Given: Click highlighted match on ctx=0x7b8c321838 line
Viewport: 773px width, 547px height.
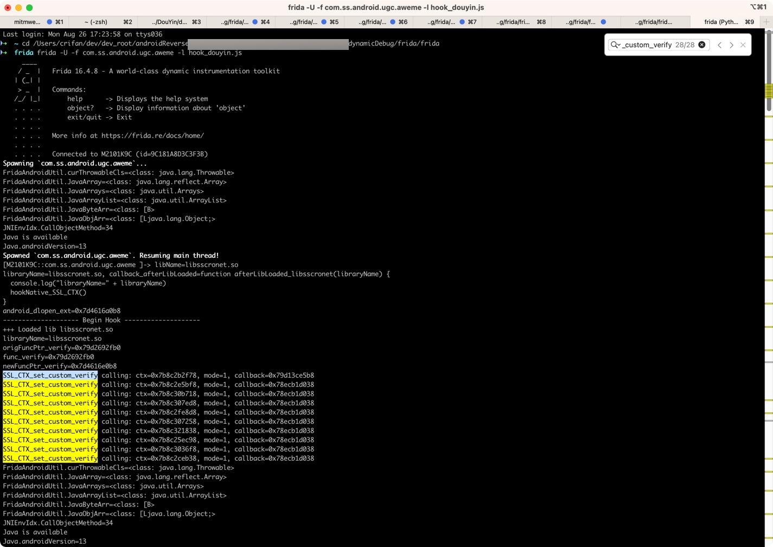Looking at the screenshot, I should (50, 431).
